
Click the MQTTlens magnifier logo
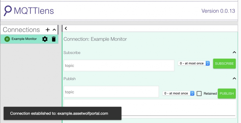click(8, 11)
